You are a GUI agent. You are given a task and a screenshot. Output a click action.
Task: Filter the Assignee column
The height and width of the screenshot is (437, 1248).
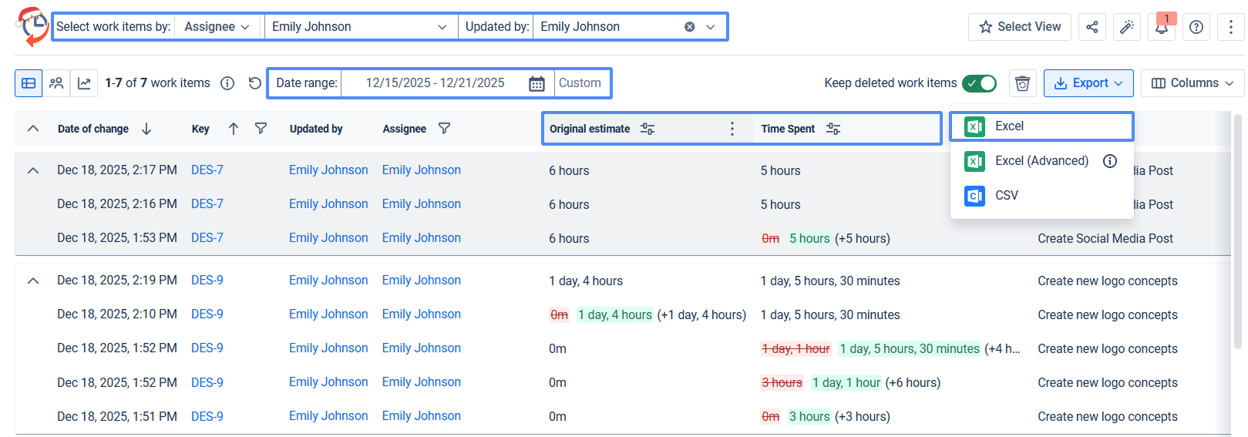(444, 129)
